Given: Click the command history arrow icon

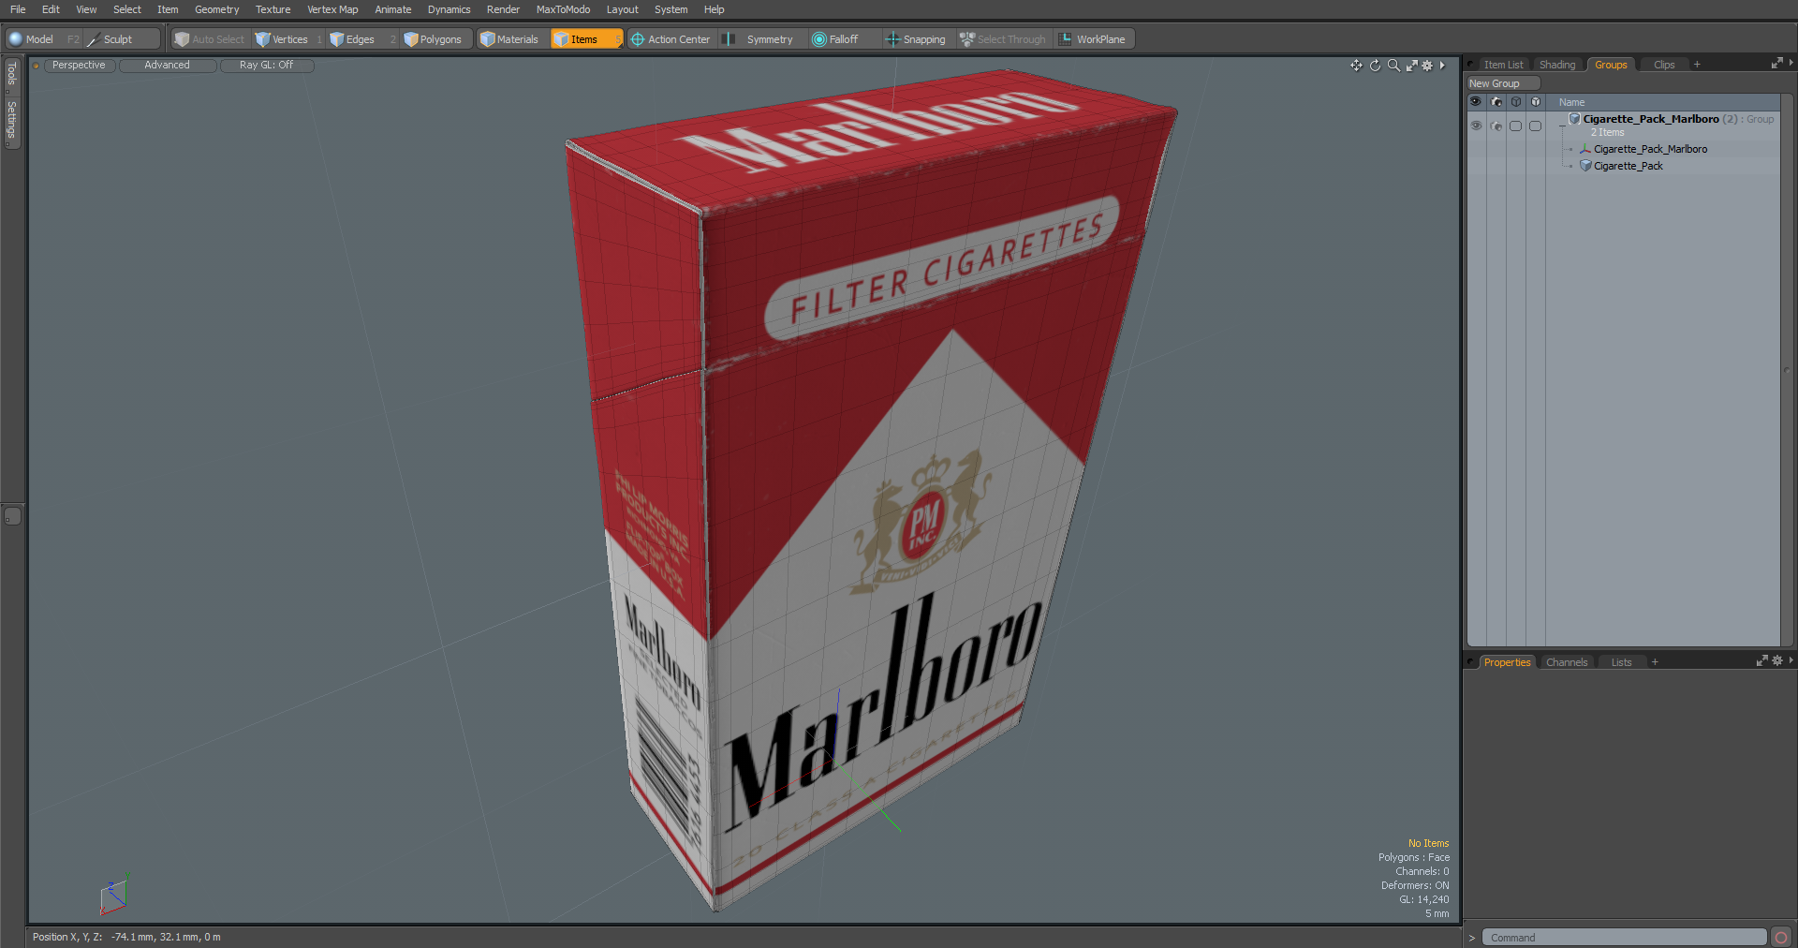Looking at the screenshot, I should (1472, 938).
